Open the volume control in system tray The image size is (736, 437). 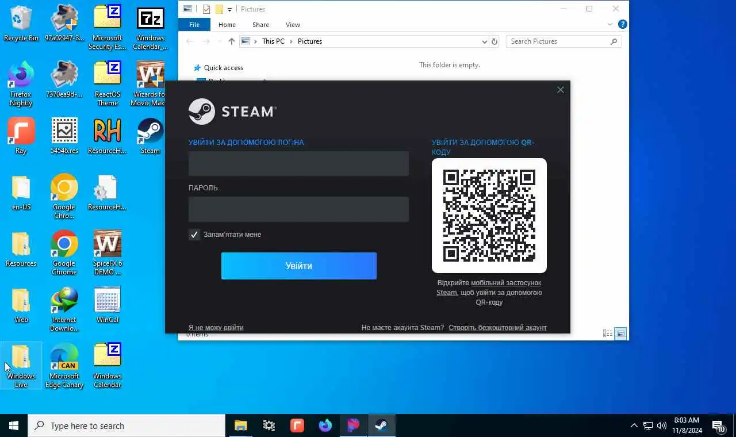(661, 425)
